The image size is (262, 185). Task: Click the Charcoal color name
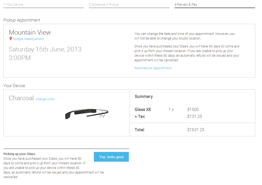coord(21,98)
